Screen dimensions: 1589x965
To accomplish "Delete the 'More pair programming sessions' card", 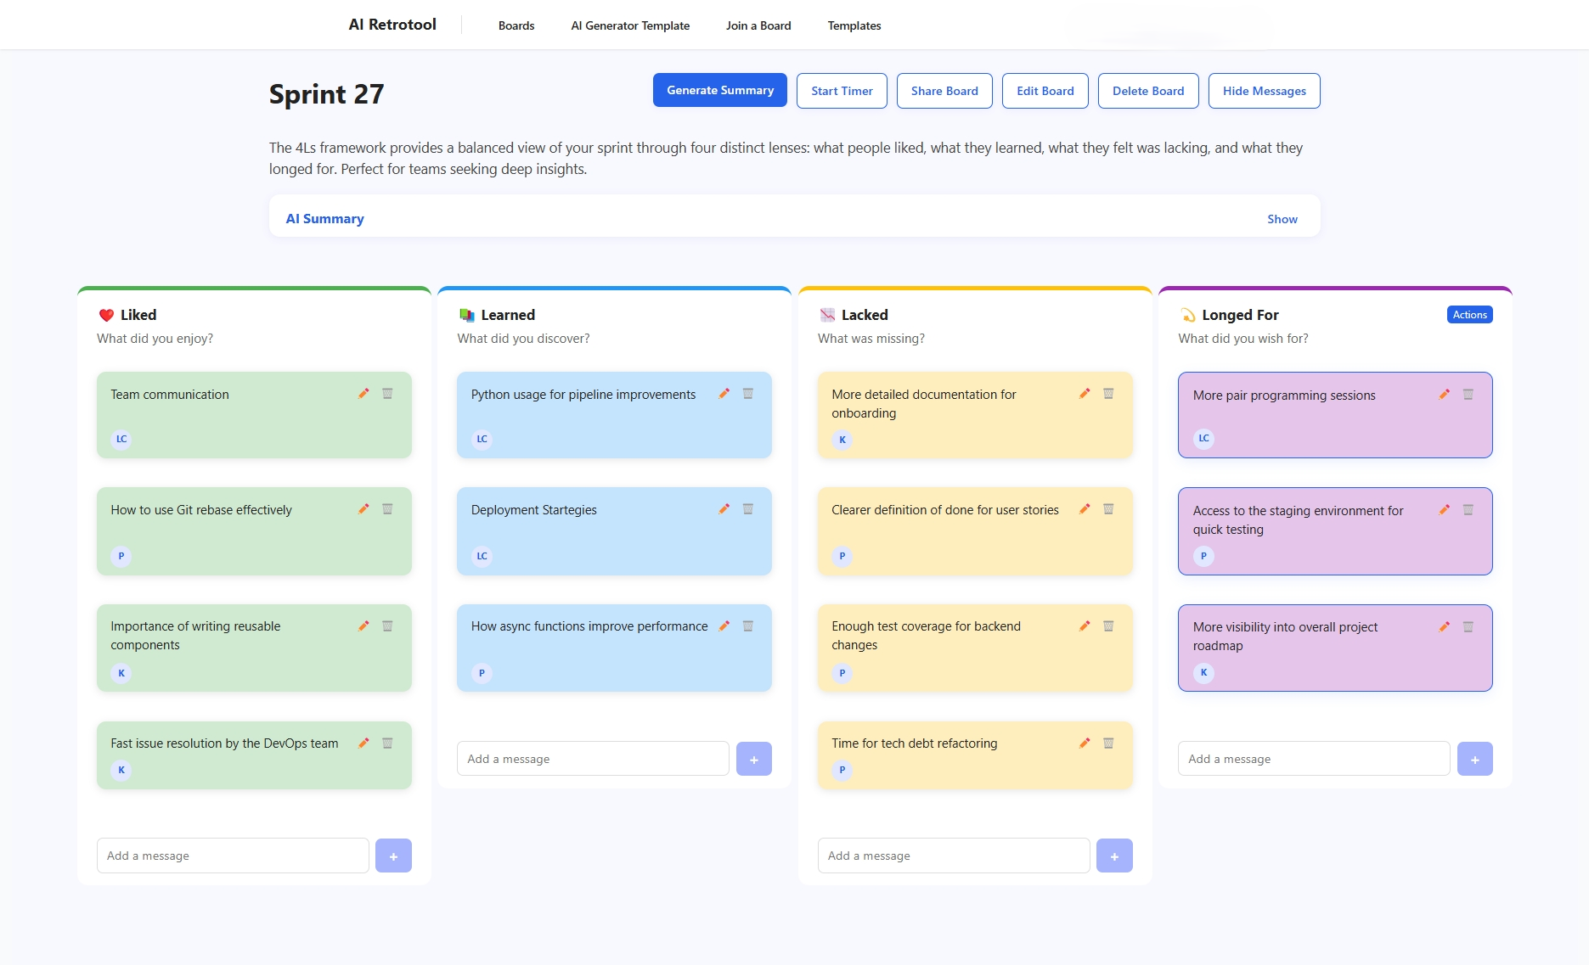I will click(x=1468, y=394).
